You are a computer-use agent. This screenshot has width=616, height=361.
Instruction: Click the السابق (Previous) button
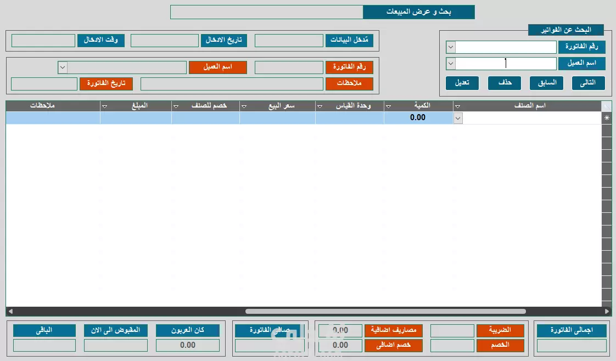546,83
